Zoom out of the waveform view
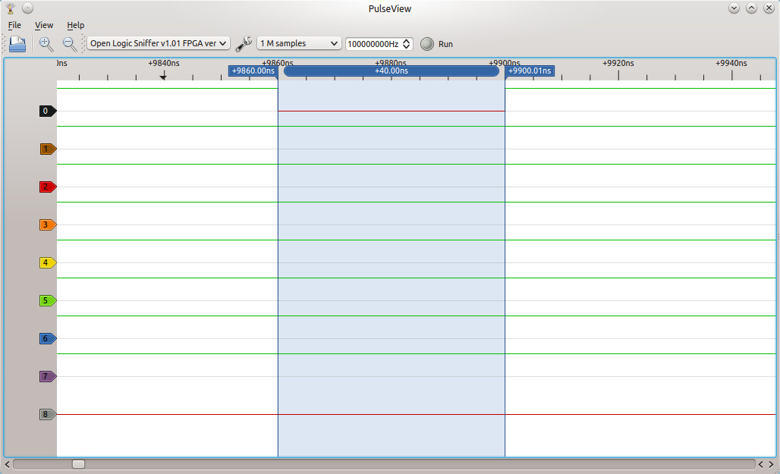The height and width of the screenshot is (474, 780). pos(70,44)
